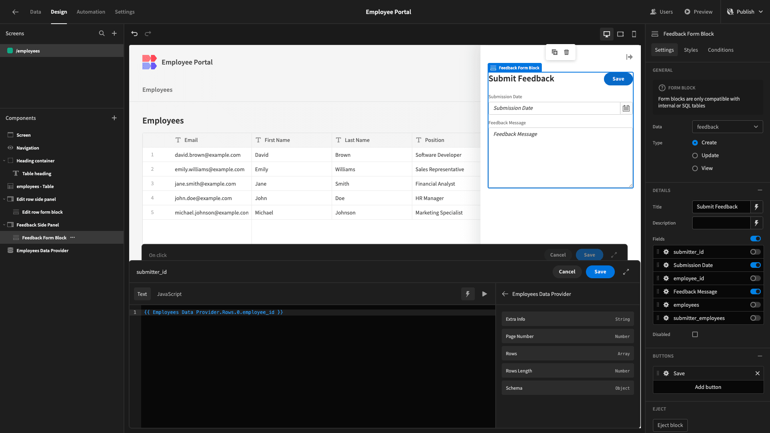This screenshot has height=433, width=770.
Task: Add a new screen with plus icon
Action: (x=114, y=34)
